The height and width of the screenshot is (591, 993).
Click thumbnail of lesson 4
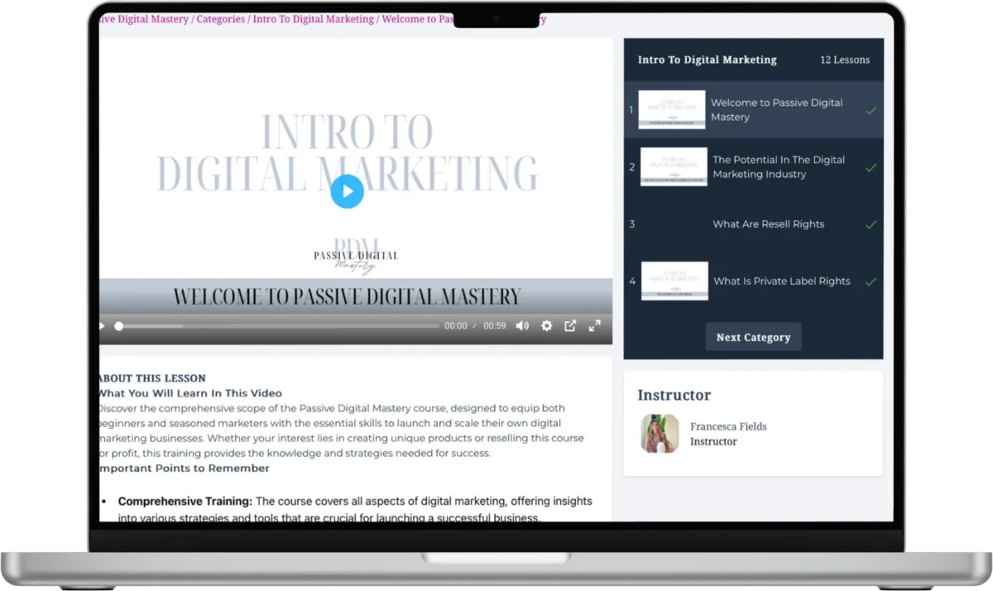coord(674,281)
